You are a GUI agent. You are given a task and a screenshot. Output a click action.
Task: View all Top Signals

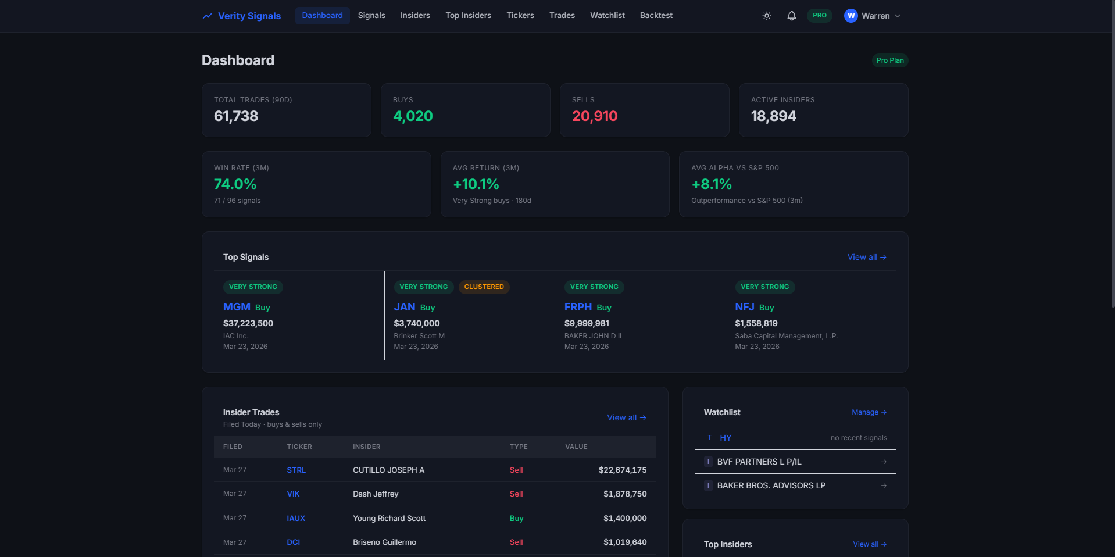click(x=867, y=257)
